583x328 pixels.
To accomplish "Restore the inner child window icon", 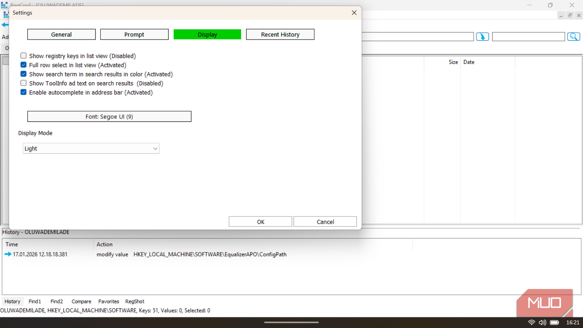I will pos(570,15).
